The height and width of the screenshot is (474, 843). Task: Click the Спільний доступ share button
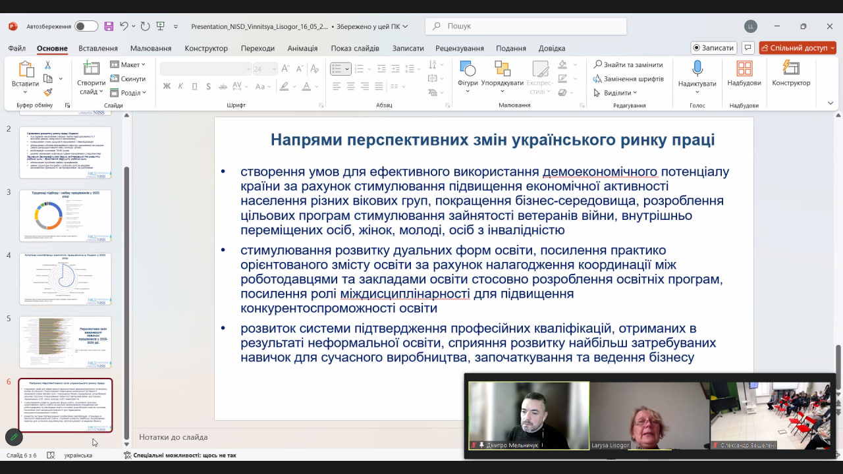point(797,47)
